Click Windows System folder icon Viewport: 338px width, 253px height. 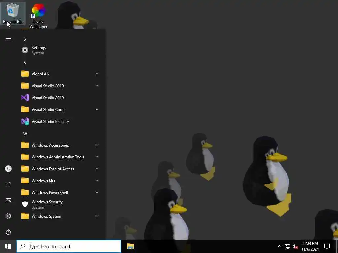(25, 216)
